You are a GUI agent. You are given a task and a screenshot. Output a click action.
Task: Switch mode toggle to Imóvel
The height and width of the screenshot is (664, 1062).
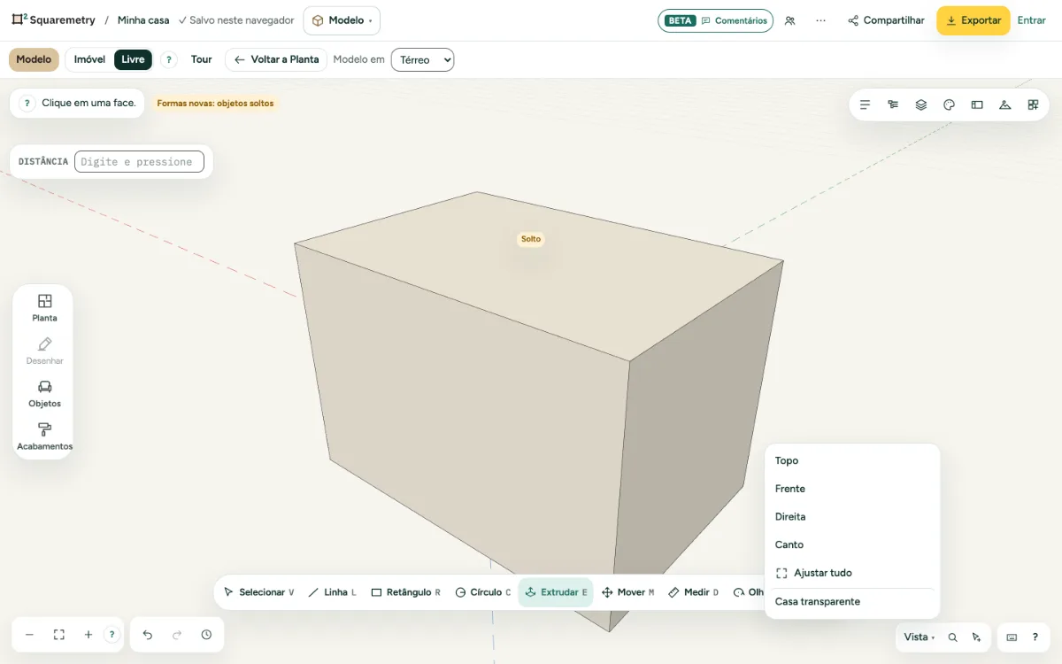[x=89, y=59]
